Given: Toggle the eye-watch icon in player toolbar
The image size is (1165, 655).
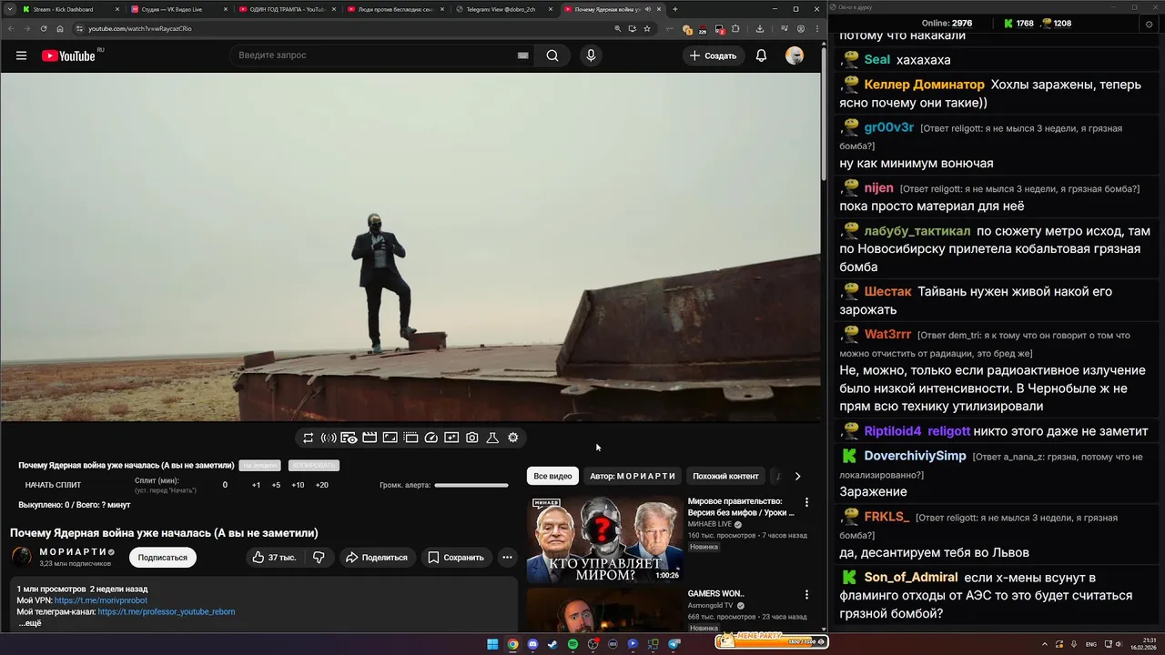Looking at the screenshot, I should pyautogui.click(x=349, y=438).
